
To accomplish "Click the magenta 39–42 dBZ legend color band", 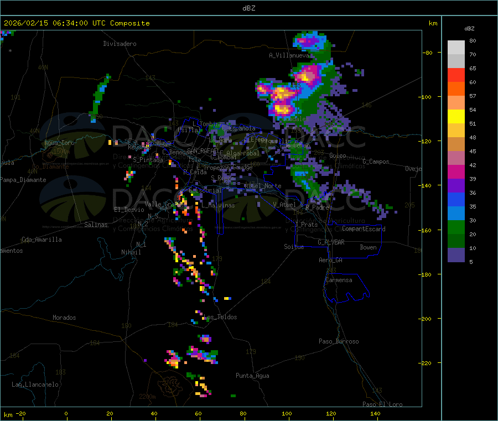I will click(456, 171).
